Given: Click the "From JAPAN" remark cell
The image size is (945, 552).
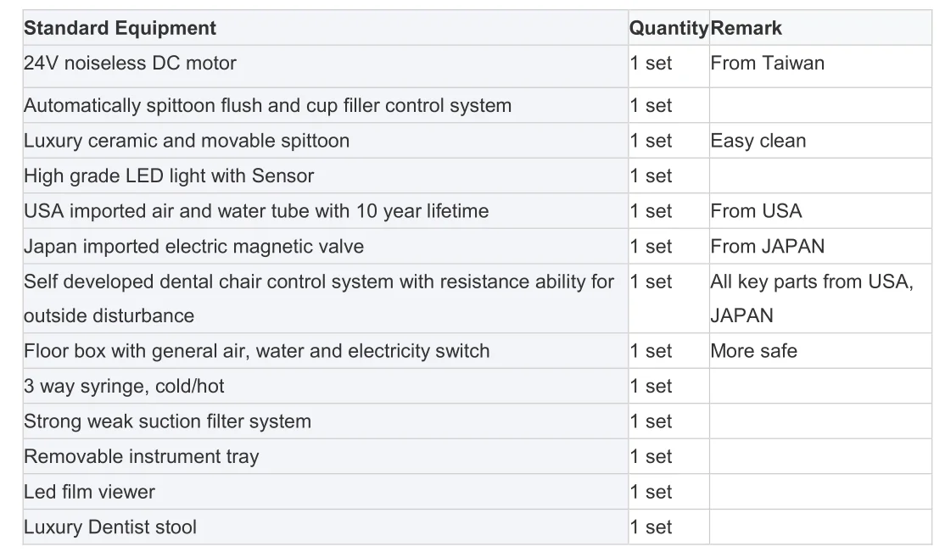Looking at the screenshot, I should [x=767, y=247].
